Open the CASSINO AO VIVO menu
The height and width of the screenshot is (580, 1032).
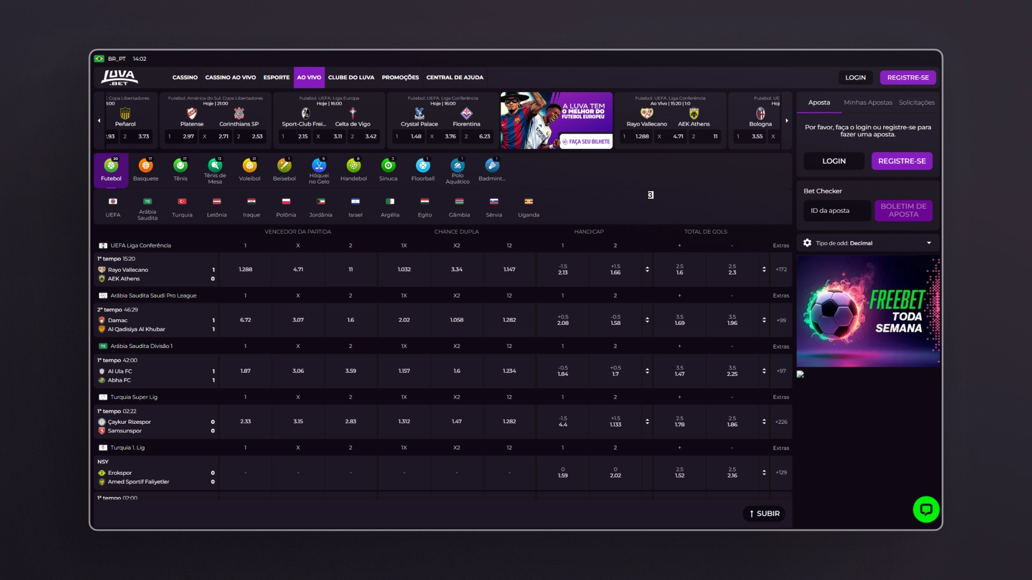[x=231, y=77]
